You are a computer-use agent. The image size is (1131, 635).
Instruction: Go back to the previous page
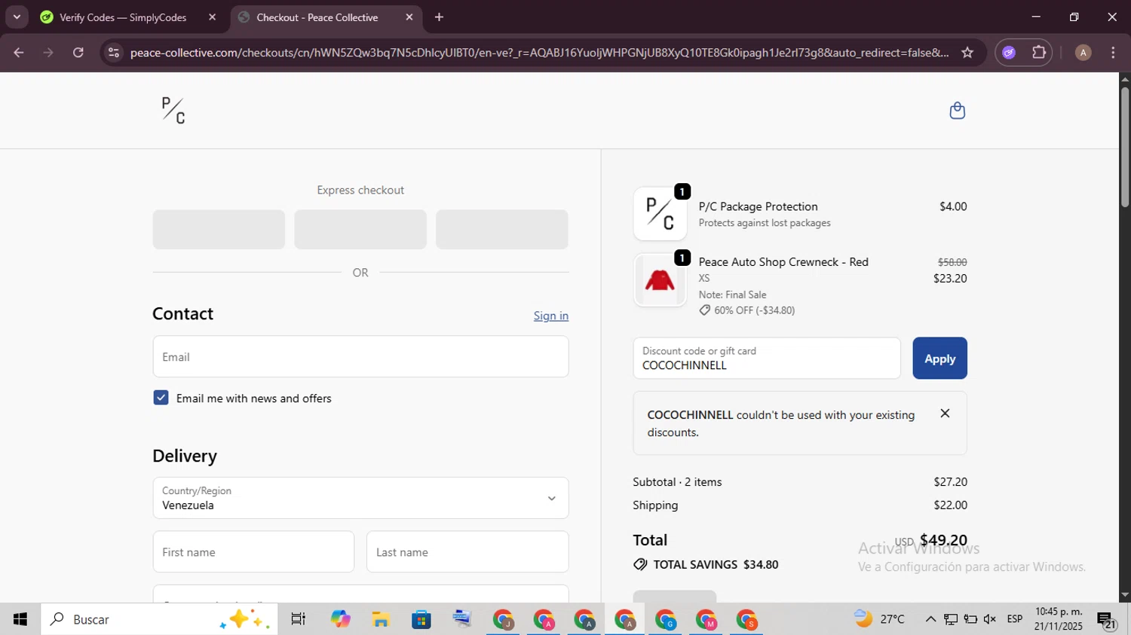point(19,53)
